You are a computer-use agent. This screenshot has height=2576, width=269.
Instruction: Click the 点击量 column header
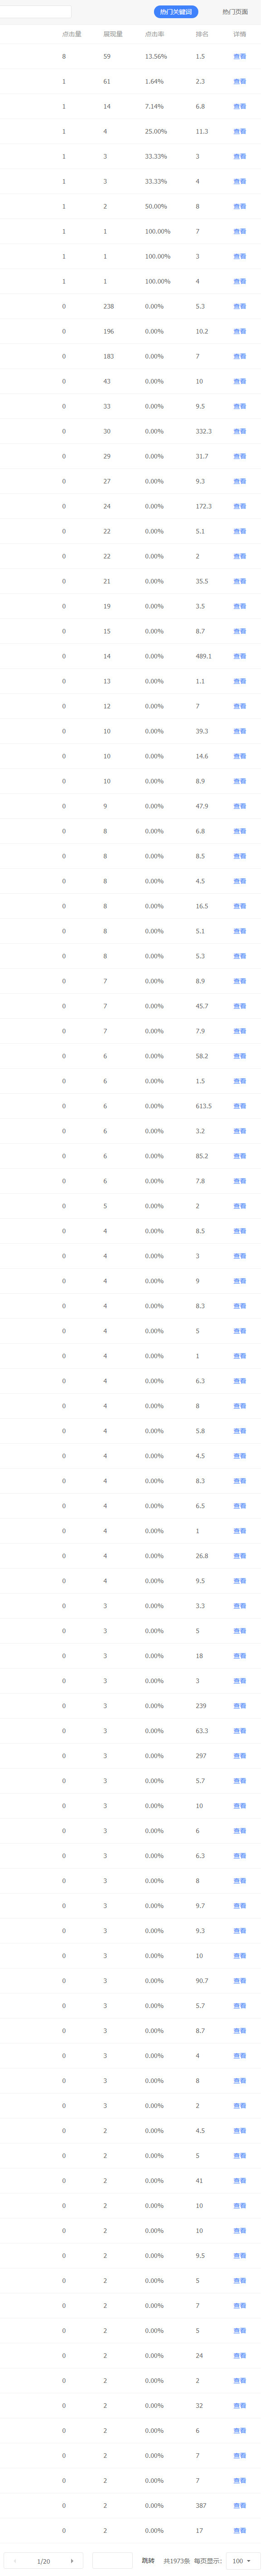72,33
